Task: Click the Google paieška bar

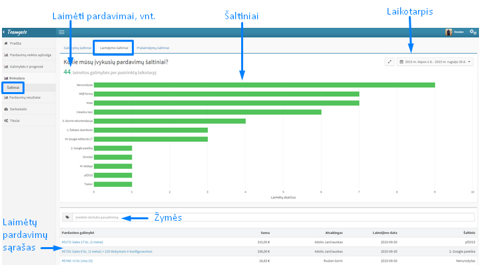Action: pyautogui.click(x=113, y=148)
